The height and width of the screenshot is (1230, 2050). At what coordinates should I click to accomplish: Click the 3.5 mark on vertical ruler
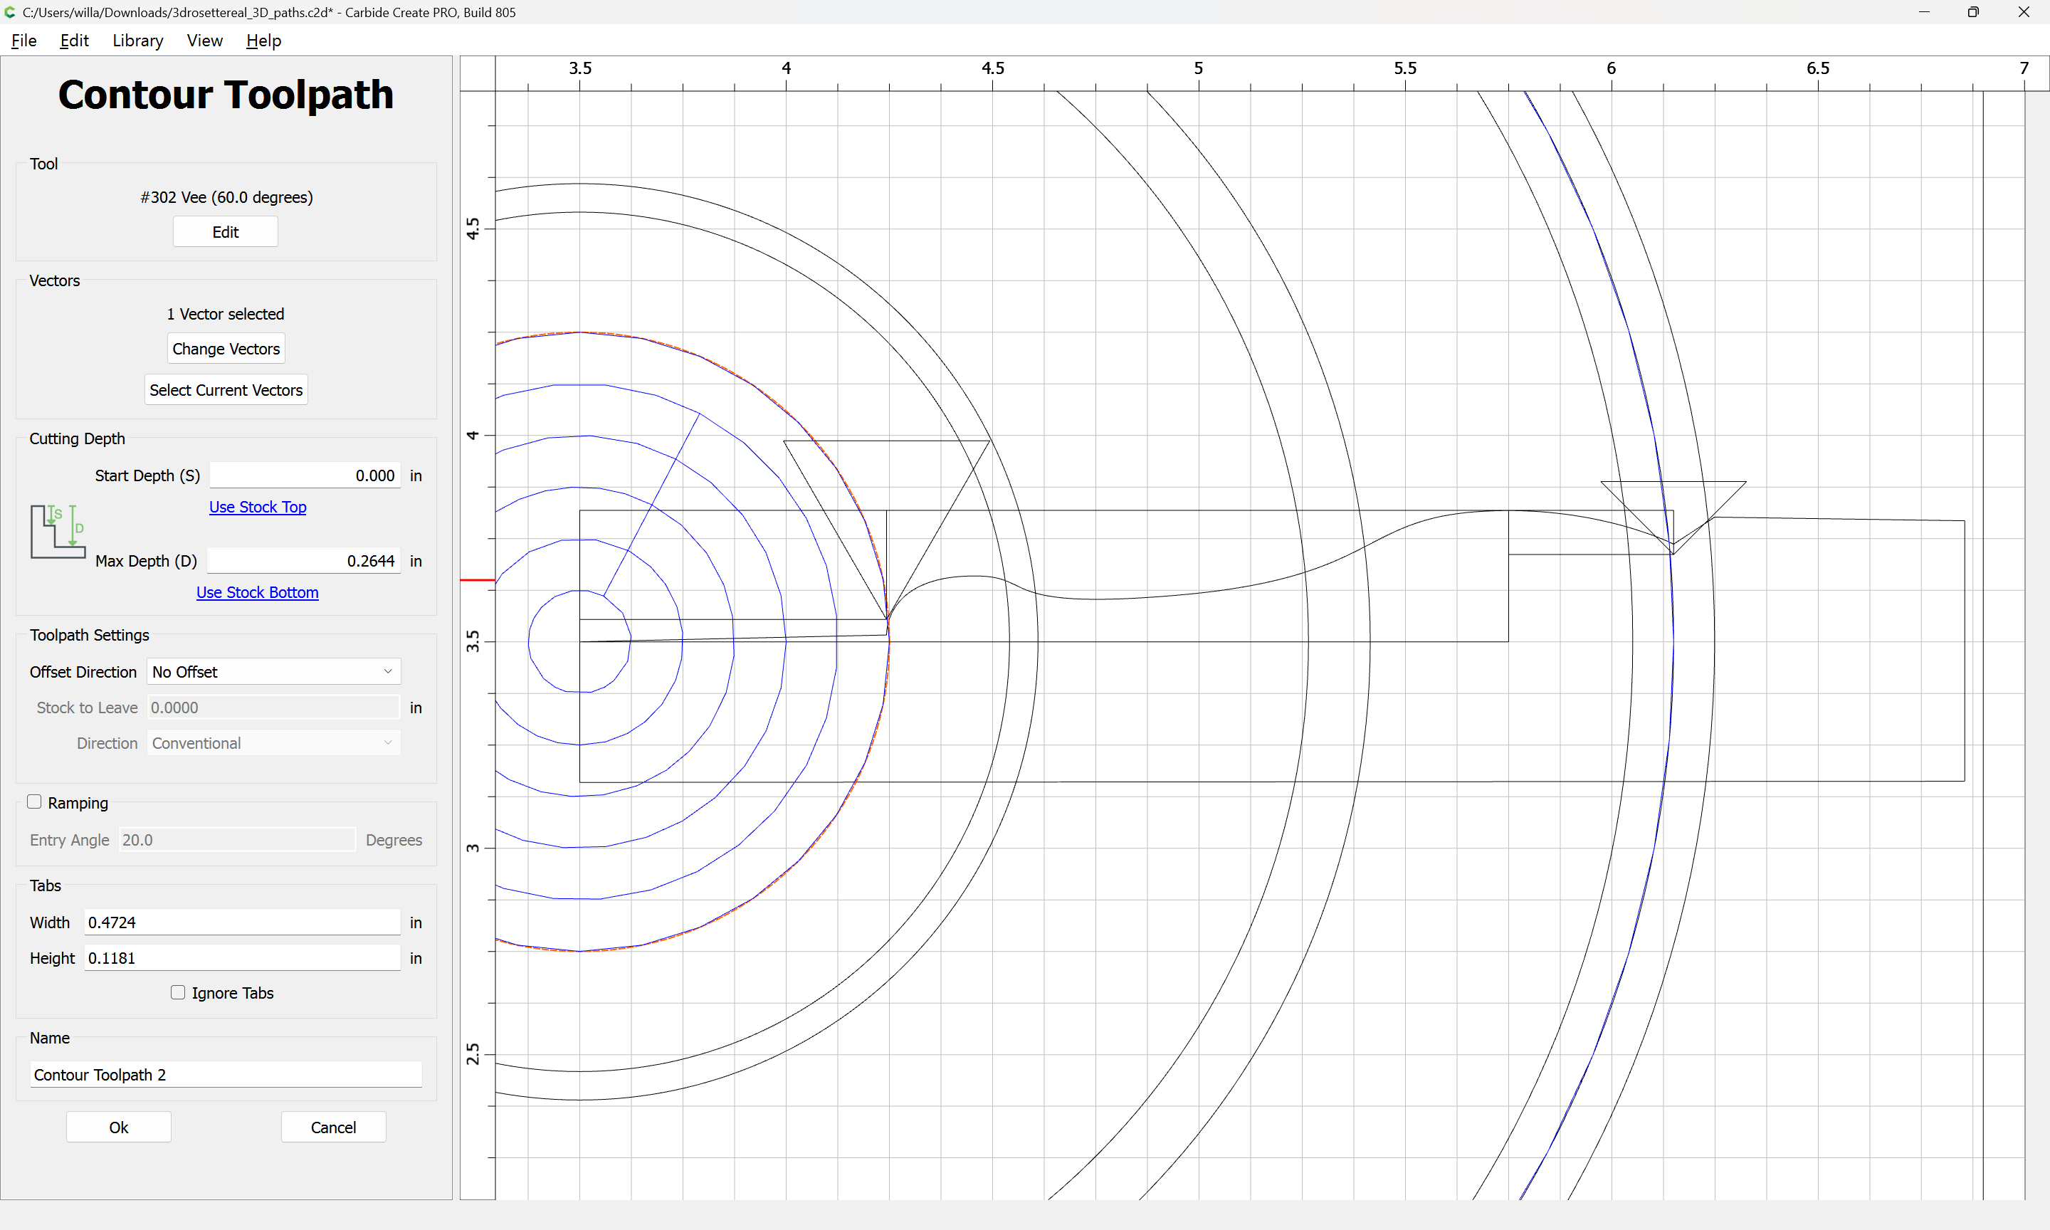473,641
